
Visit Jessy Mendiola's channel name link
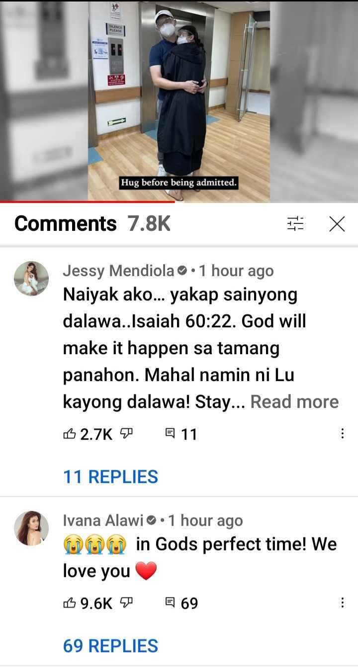(x=119, y=271)
